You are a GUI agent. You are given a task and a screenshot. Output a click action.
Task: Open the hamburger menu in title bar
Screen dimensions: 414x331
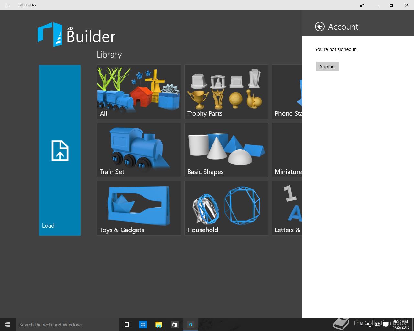[7, 5]
